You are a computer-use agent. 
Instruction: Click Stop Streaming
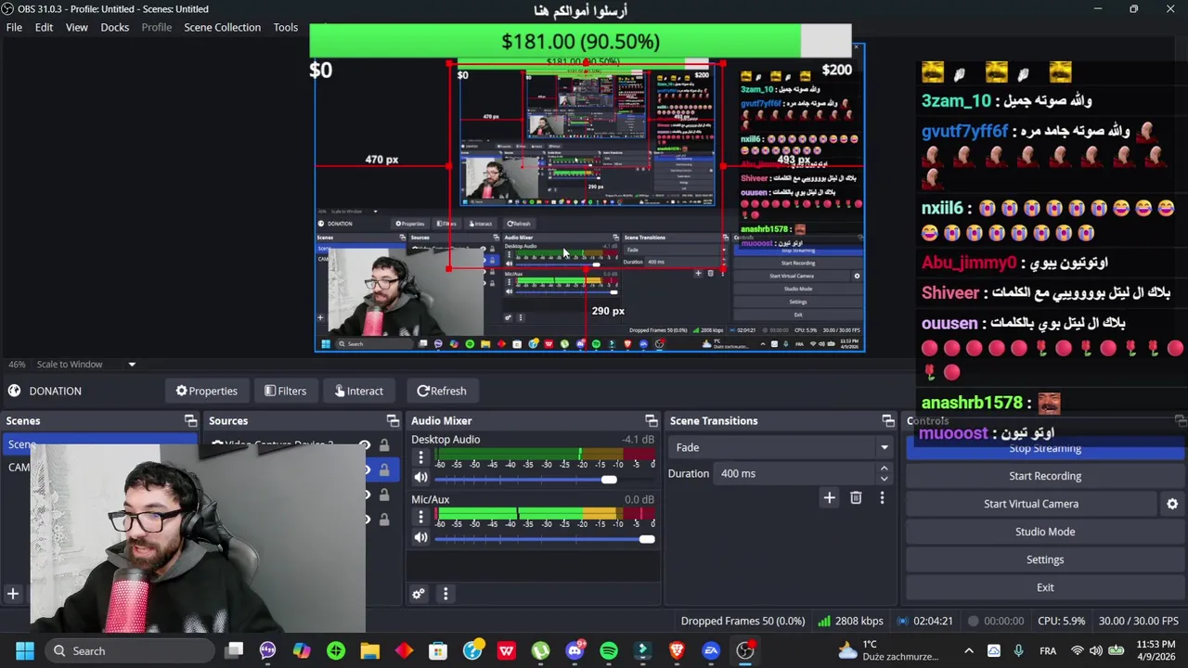1045,449
